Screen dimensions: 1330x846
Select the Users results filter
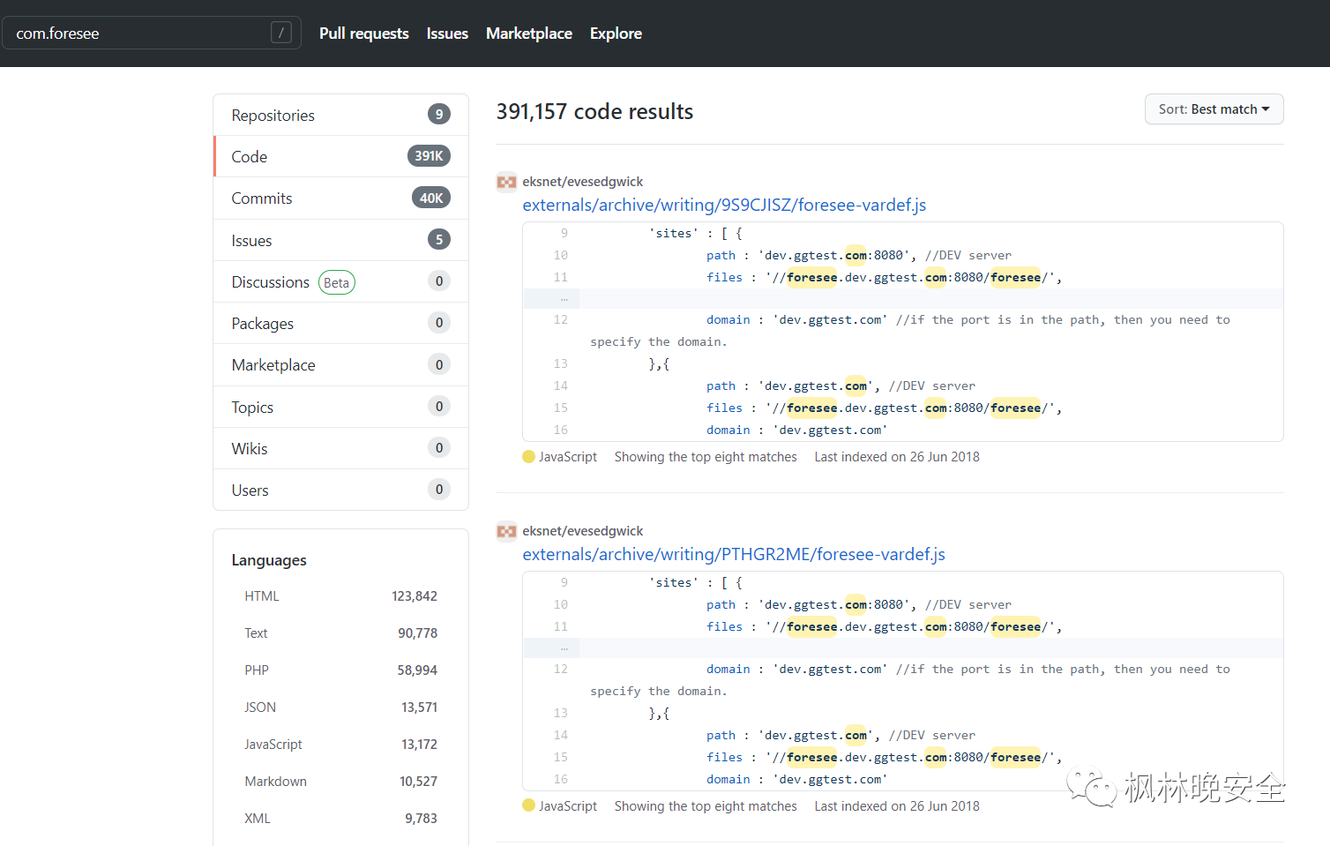tap(340, 490)
